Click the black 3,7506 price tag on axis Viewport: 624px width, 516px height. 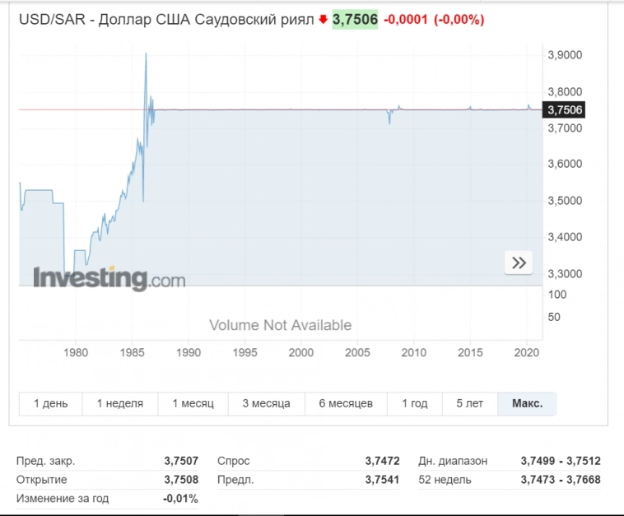(x=564, y=109)
